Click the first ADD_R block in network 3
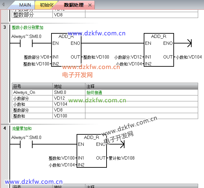This screenshot has width=204, height=188. [66, 50]
